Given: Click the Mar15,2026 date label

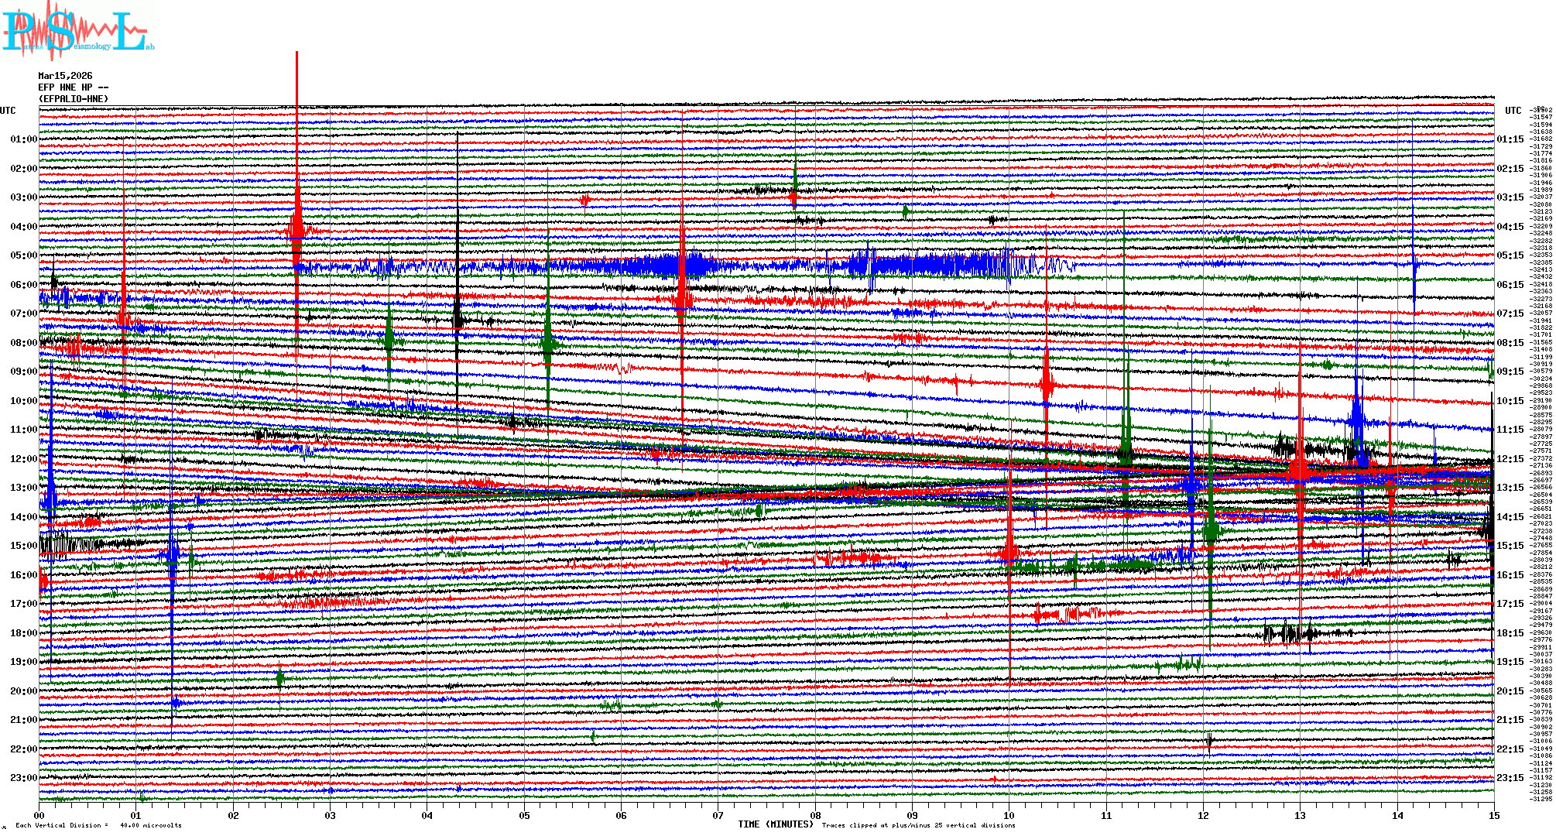Looking at the screenshot, I should tap(65, 76).
